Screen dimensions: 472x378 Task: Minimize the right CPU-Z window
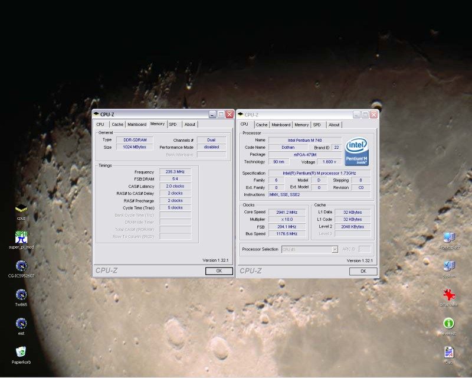[357, 115]
